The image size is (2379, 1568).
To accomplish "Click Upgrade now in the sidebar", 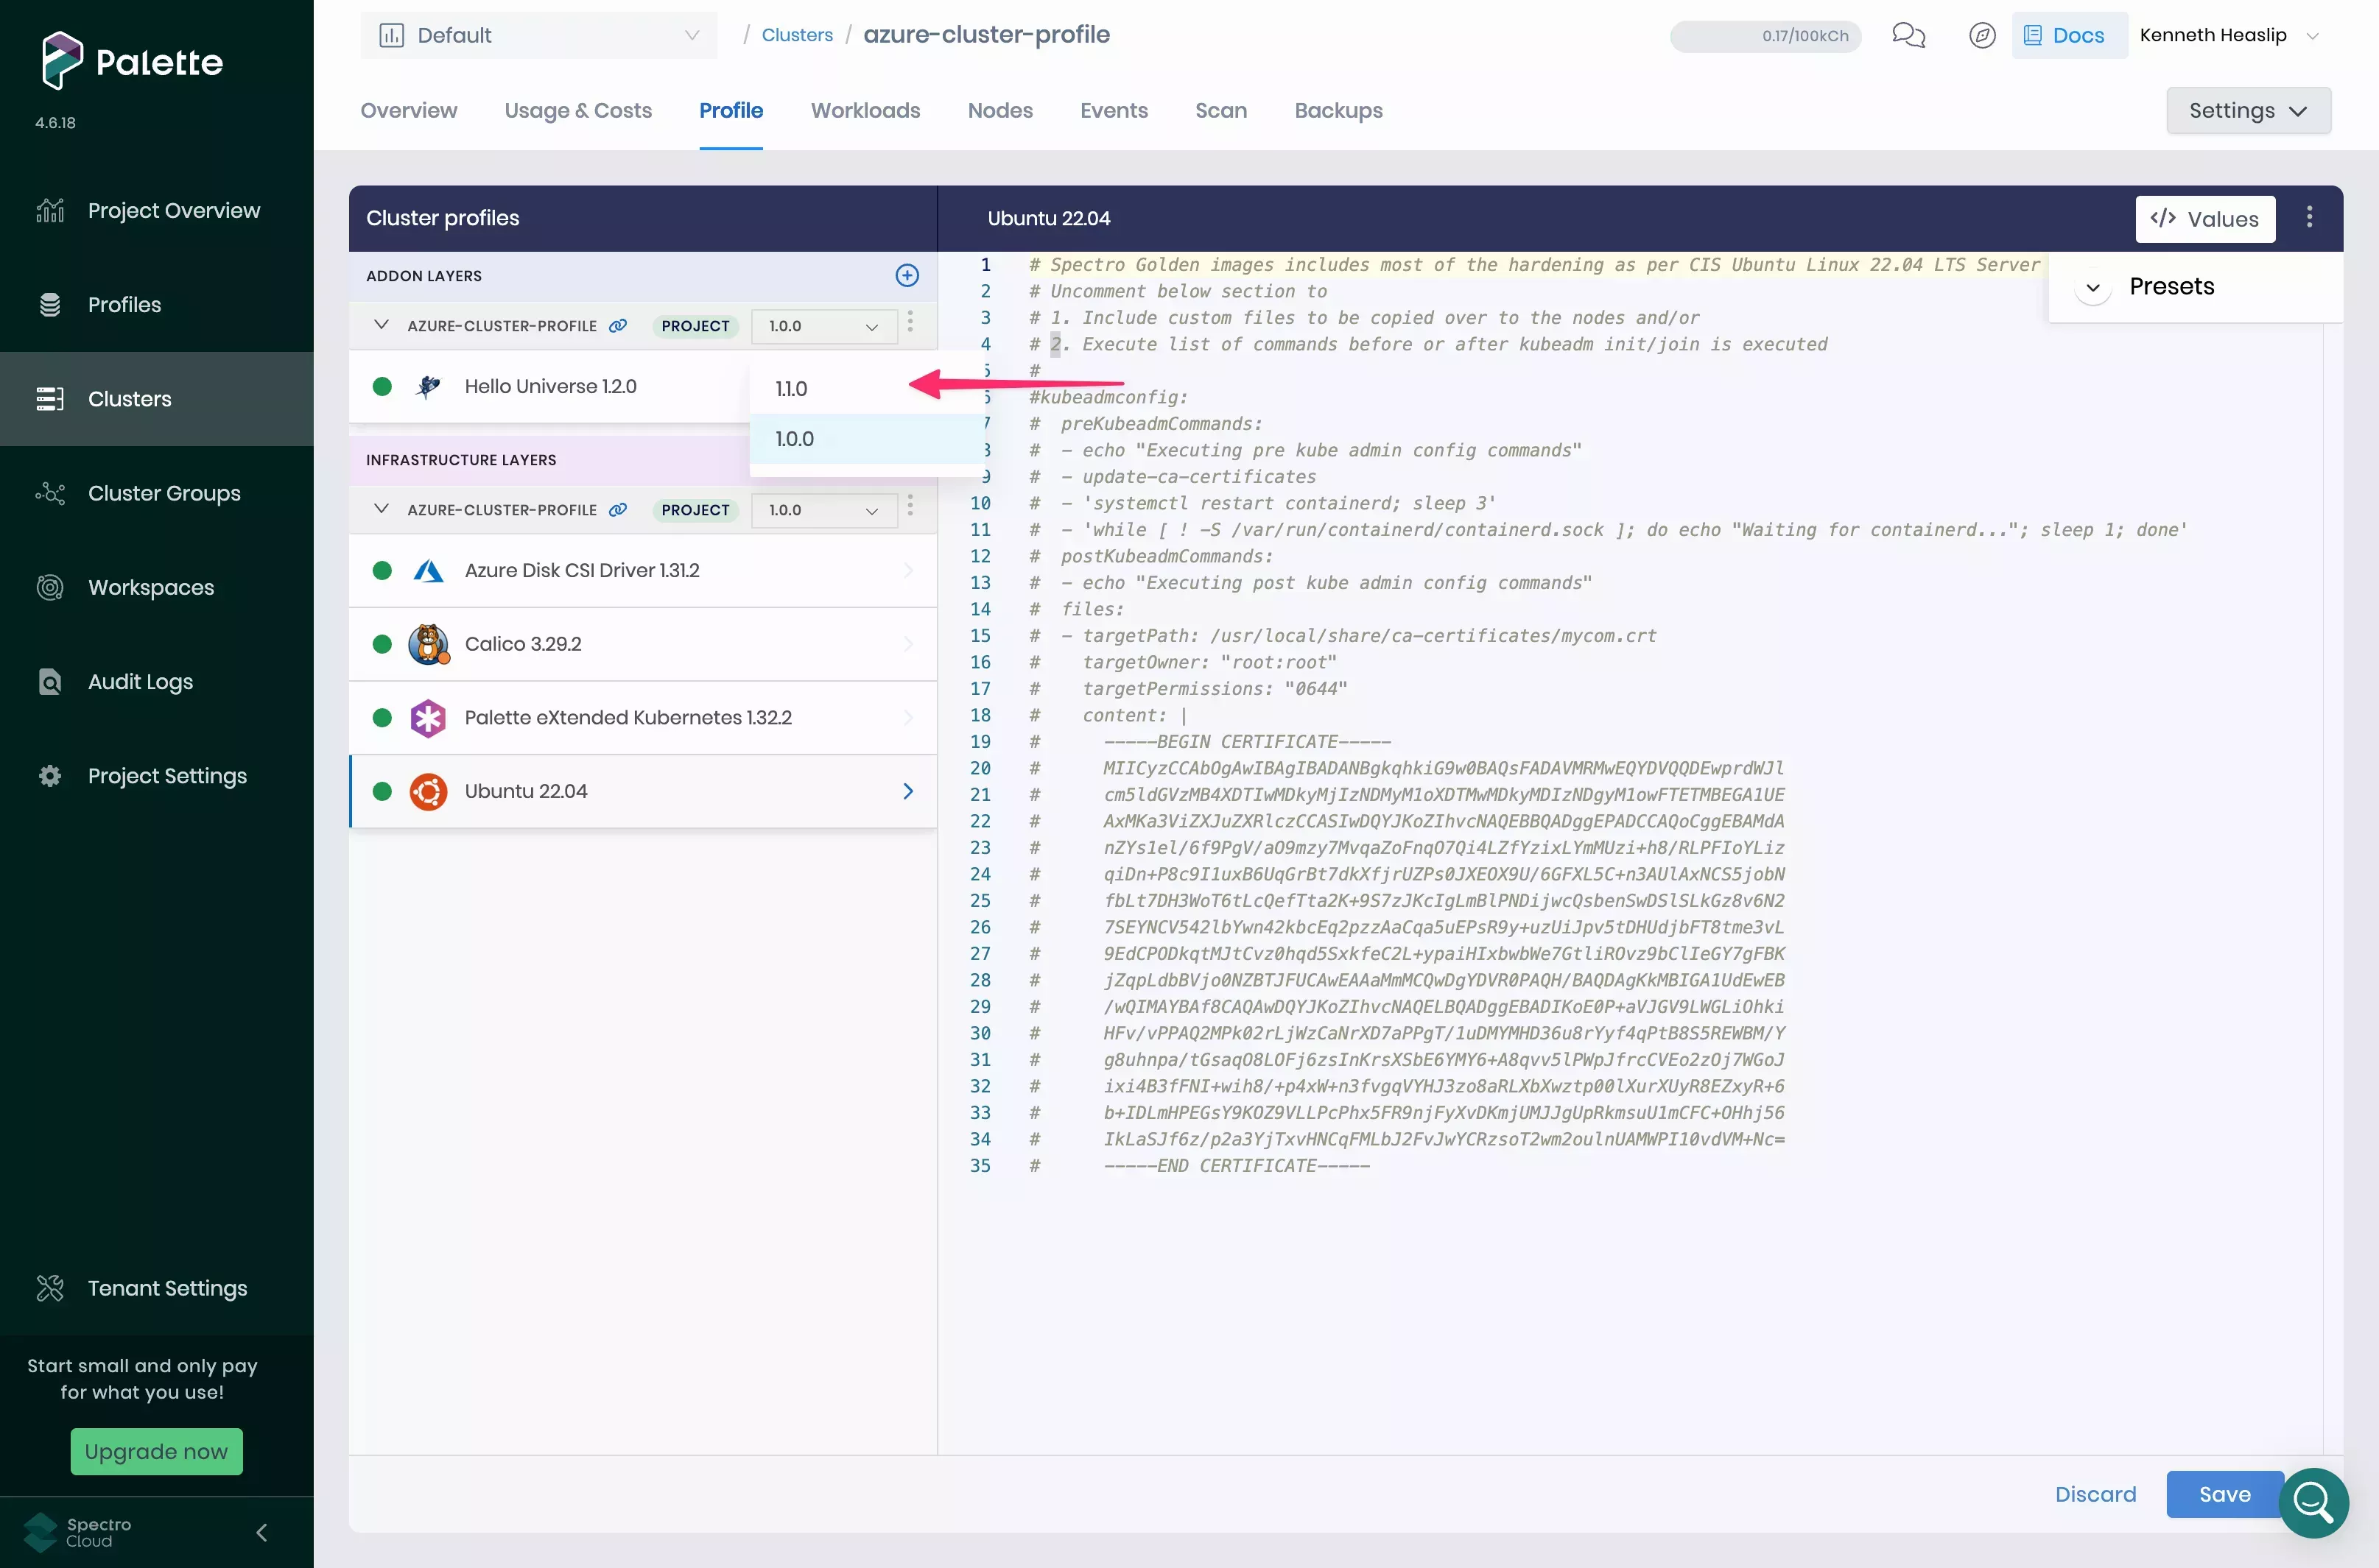I will tap(156, 1451).
